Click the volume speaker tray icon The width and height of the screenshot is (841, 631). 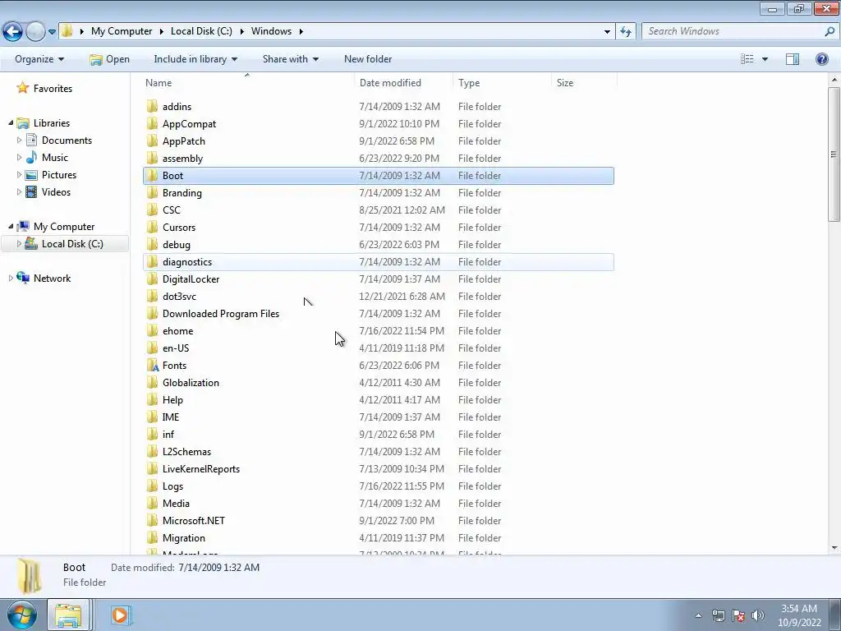point(757,615)
